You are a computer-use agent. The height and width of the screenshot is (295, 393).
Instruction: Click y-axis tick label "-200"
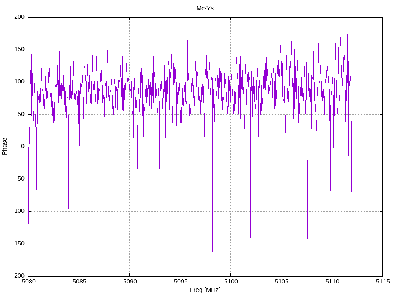pos(18,276)
